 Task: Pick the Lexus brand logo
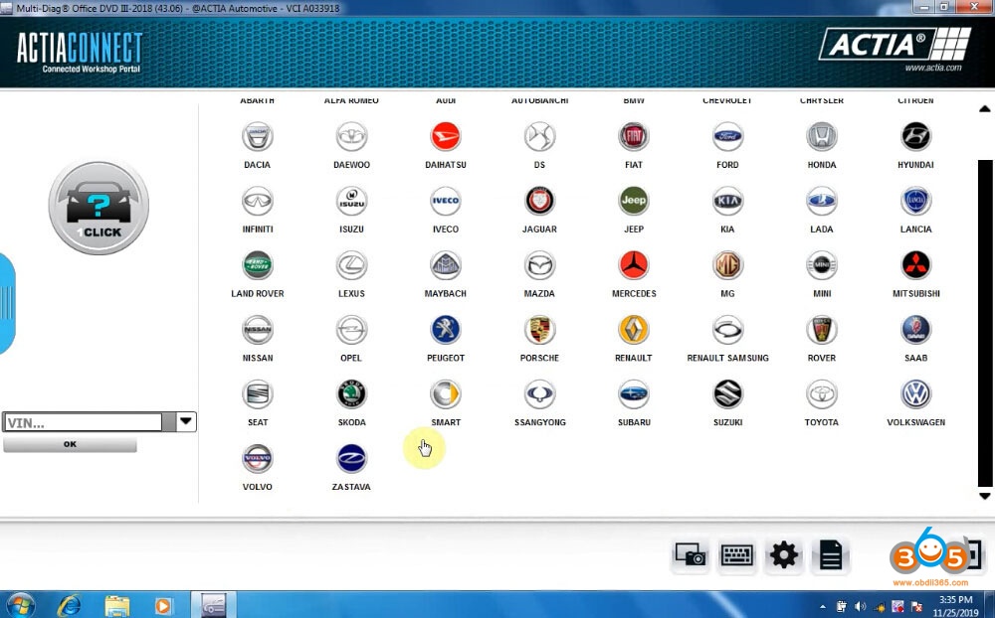(x=351, y=265)
